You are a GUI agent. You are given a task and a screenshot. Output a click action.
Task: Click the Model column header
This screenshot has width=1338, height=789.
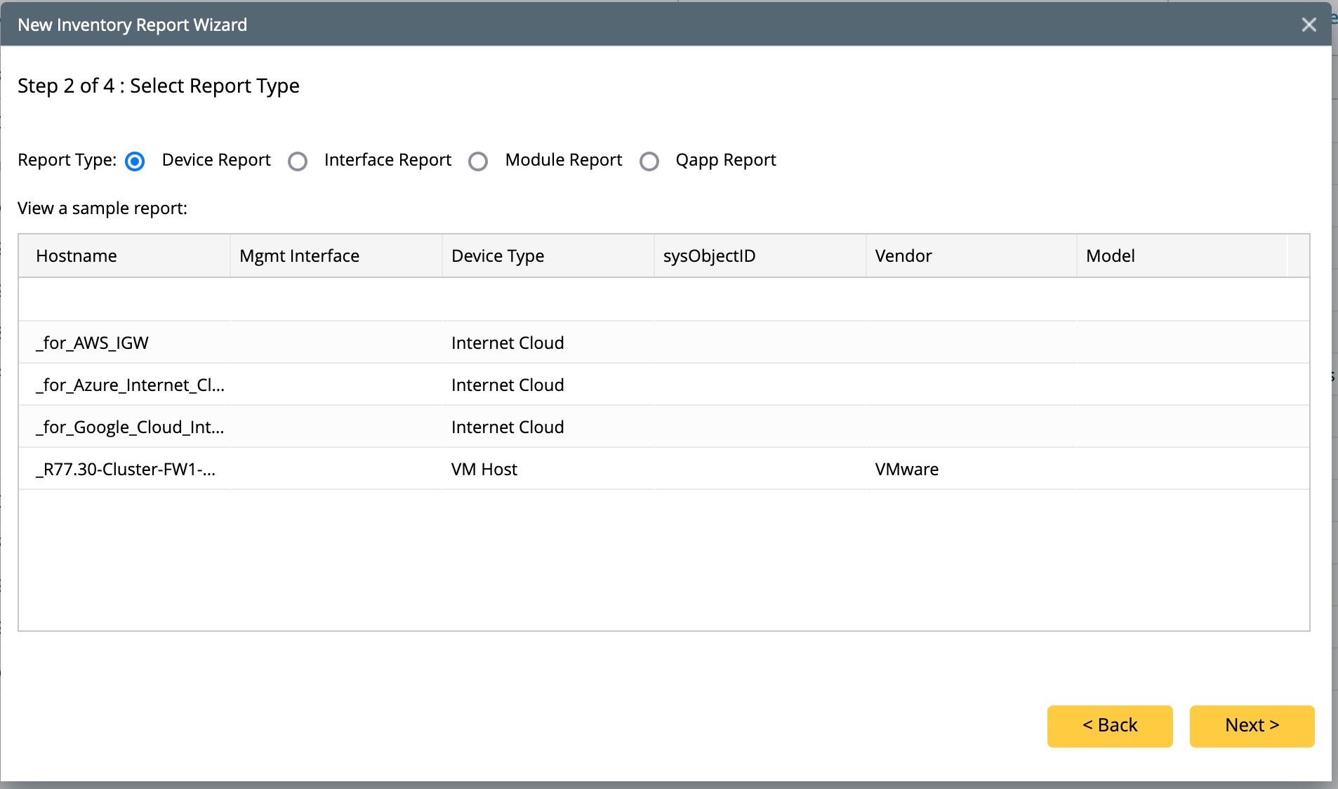point(1110,256)
